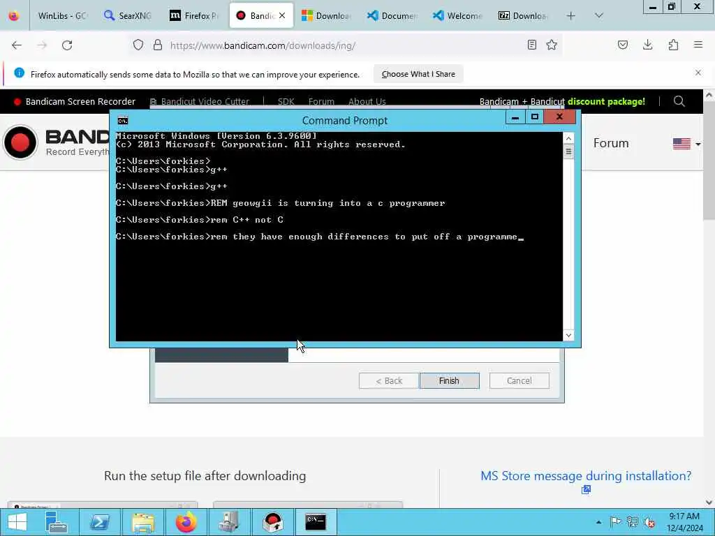This screenshot has width=715, height=536.
Task: Expand the list all tabs chevron
Action: tap(599, 15)
